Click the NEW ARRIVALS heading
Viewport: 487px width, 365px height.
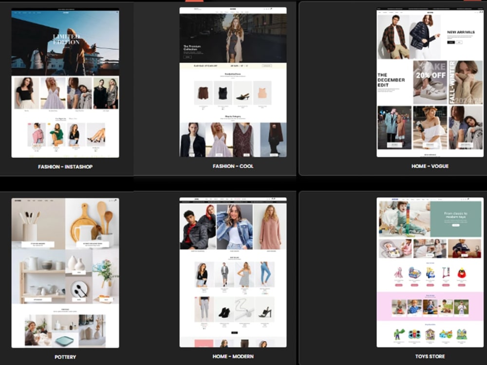coord(461,32)
